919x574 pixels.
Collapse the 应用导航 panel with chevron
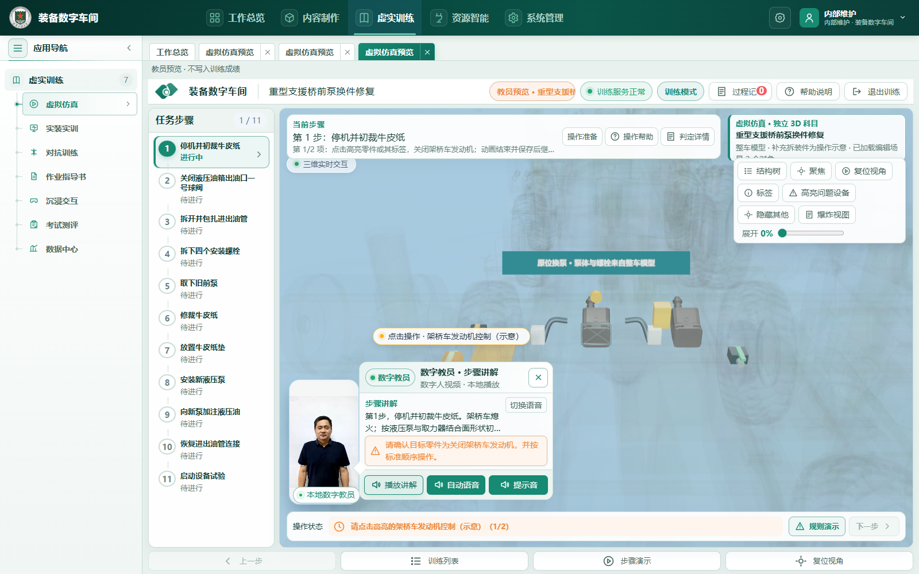coord(129,48)
